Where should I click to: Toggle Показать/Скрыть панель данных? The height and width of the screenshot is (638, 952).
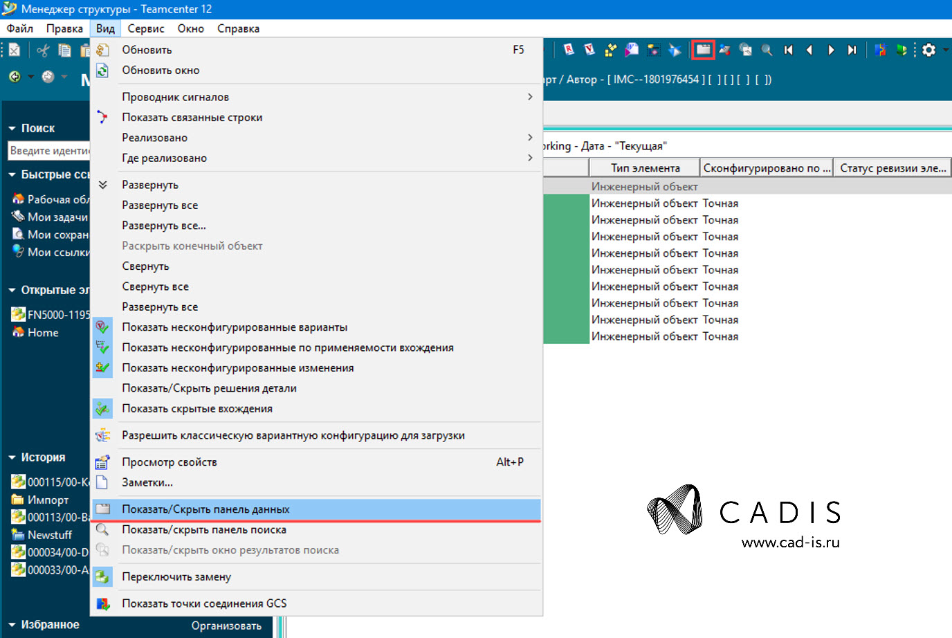315,509
